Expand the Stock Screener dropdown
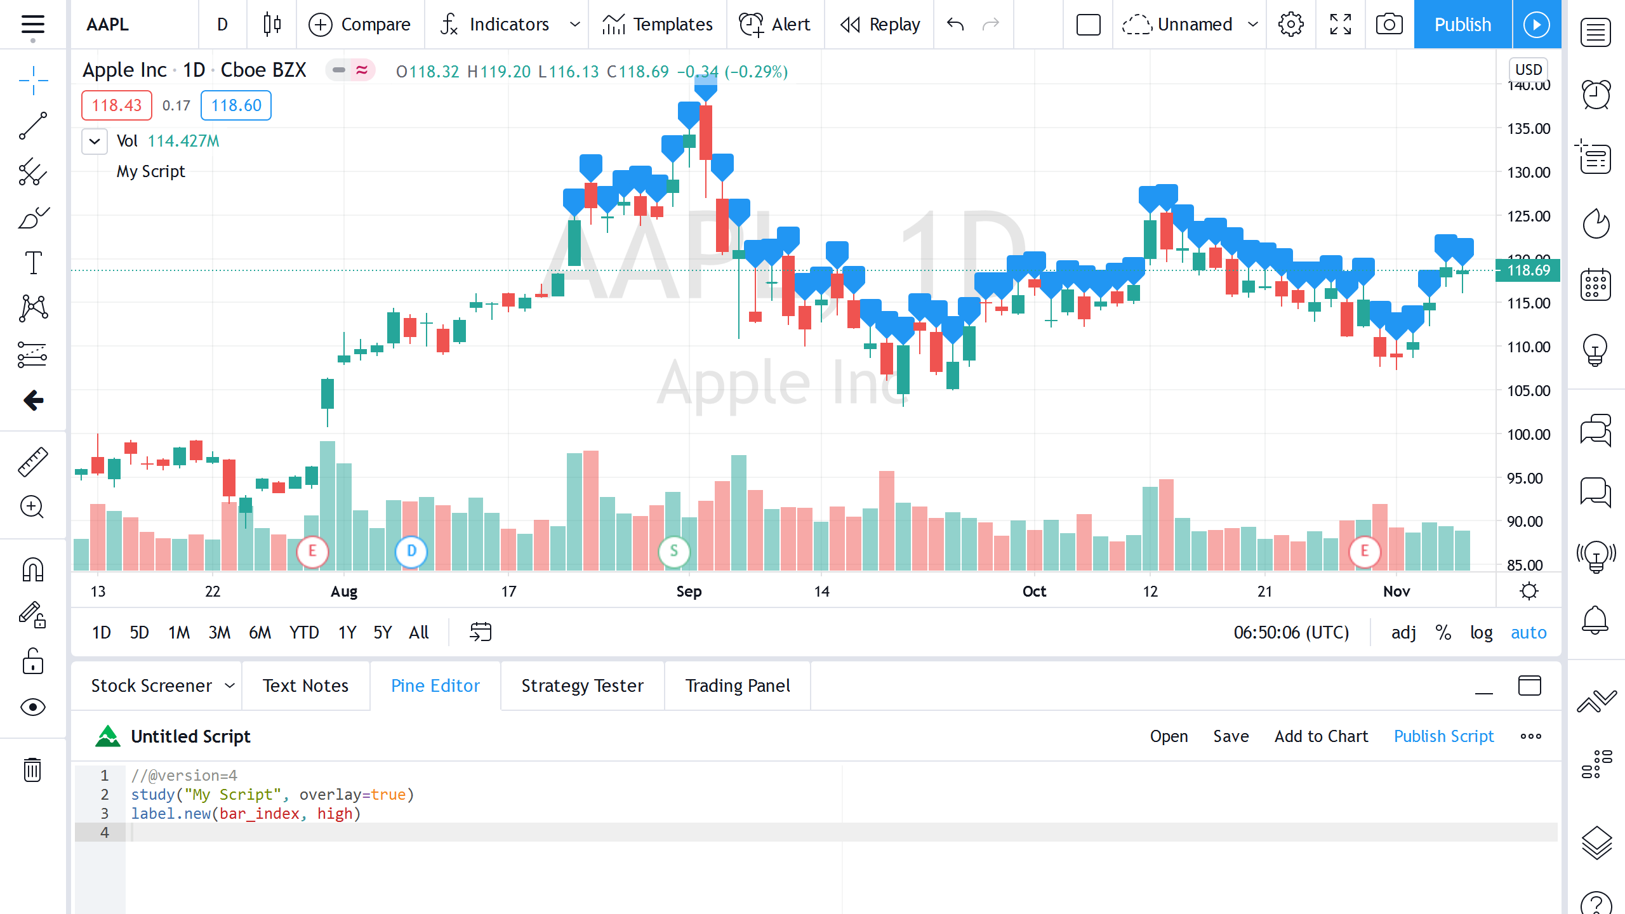Screen dimensions: 1625x914 (x=230, y=685)
